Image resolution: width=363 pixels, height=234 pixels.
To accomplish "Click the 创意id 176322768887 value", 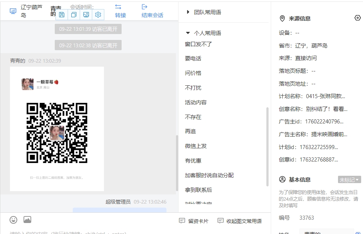I will (x=319, y=160).
